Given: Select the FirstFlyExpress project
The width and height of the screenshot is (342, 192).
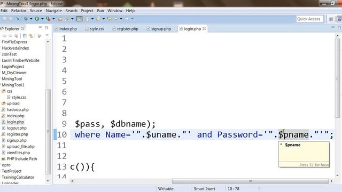Looking at the screenshot, I should [14, 42].
